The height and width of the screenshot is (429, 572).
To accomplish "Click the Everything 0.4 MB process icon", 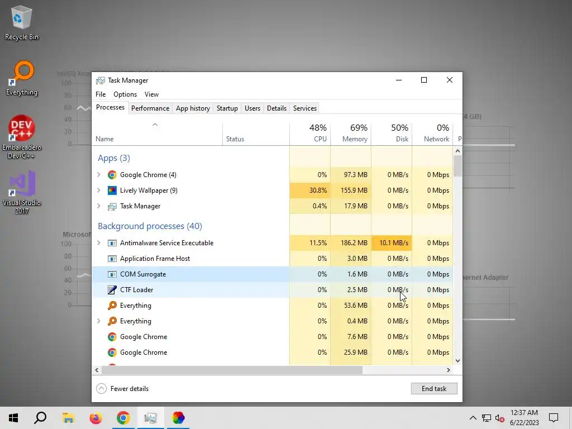I will (x=112, y=321).
